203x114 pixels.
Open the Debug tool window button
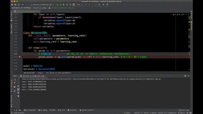(43, 110)
